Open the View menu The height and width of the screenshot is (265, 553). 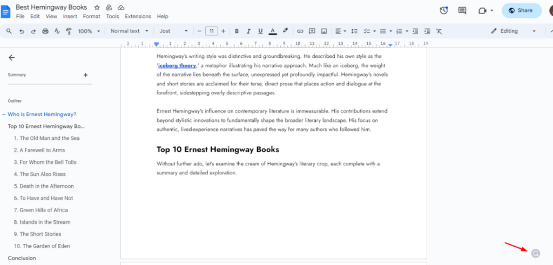pos(51,16)
